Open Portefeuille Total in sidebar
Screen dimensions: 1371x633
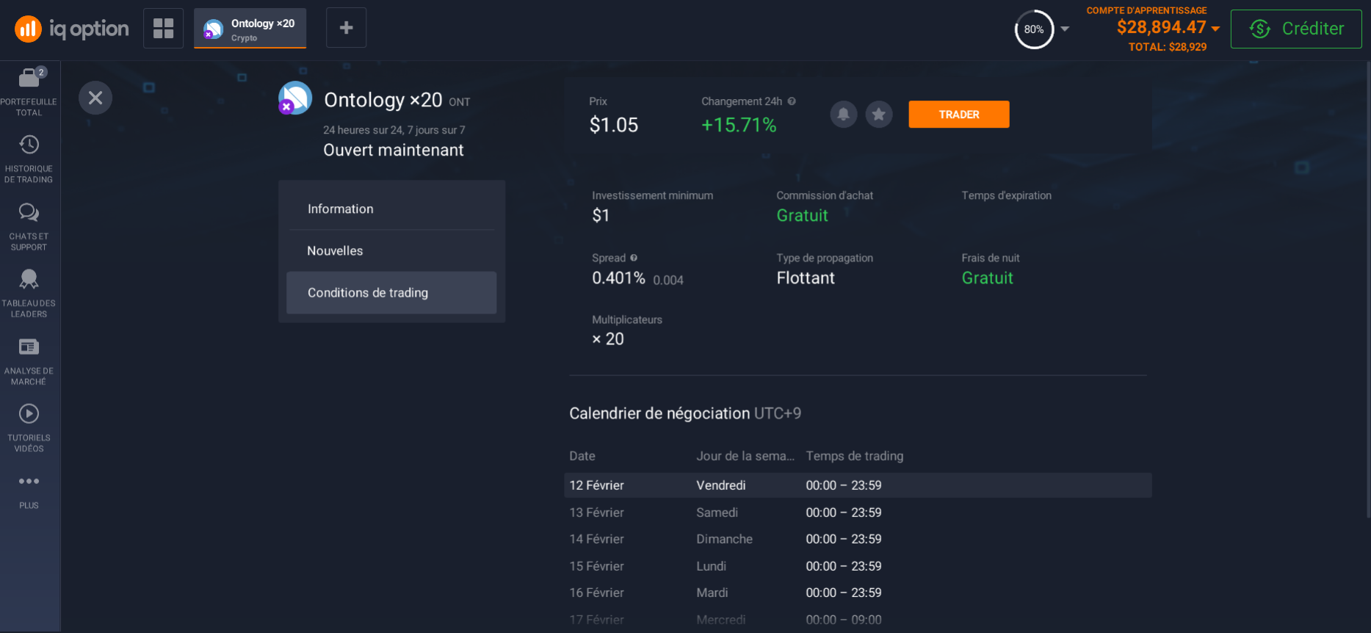click(x=29, y=92)
